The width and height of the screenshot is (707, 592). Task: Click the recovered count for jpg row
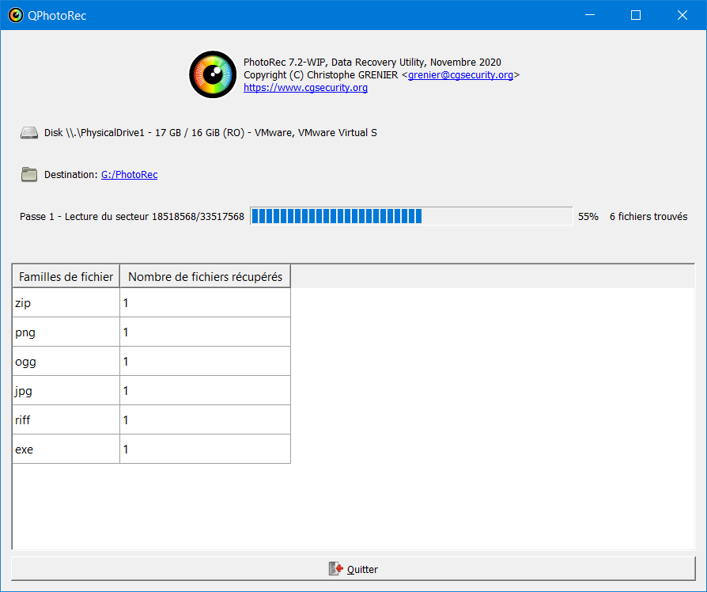[205, 390]
